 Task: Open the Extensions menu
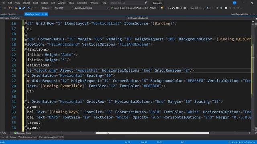[82, 3]
